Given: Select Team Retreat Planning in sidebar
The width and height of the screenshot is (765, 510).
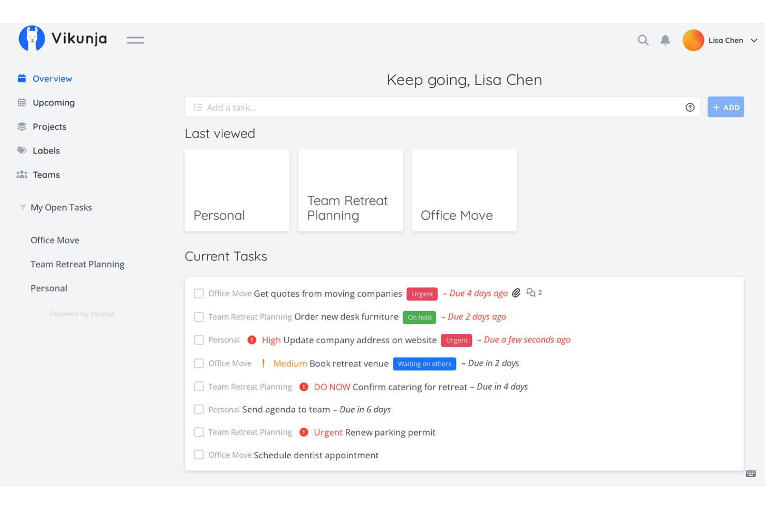Looking at the screenshot, I should click(78, 264).
